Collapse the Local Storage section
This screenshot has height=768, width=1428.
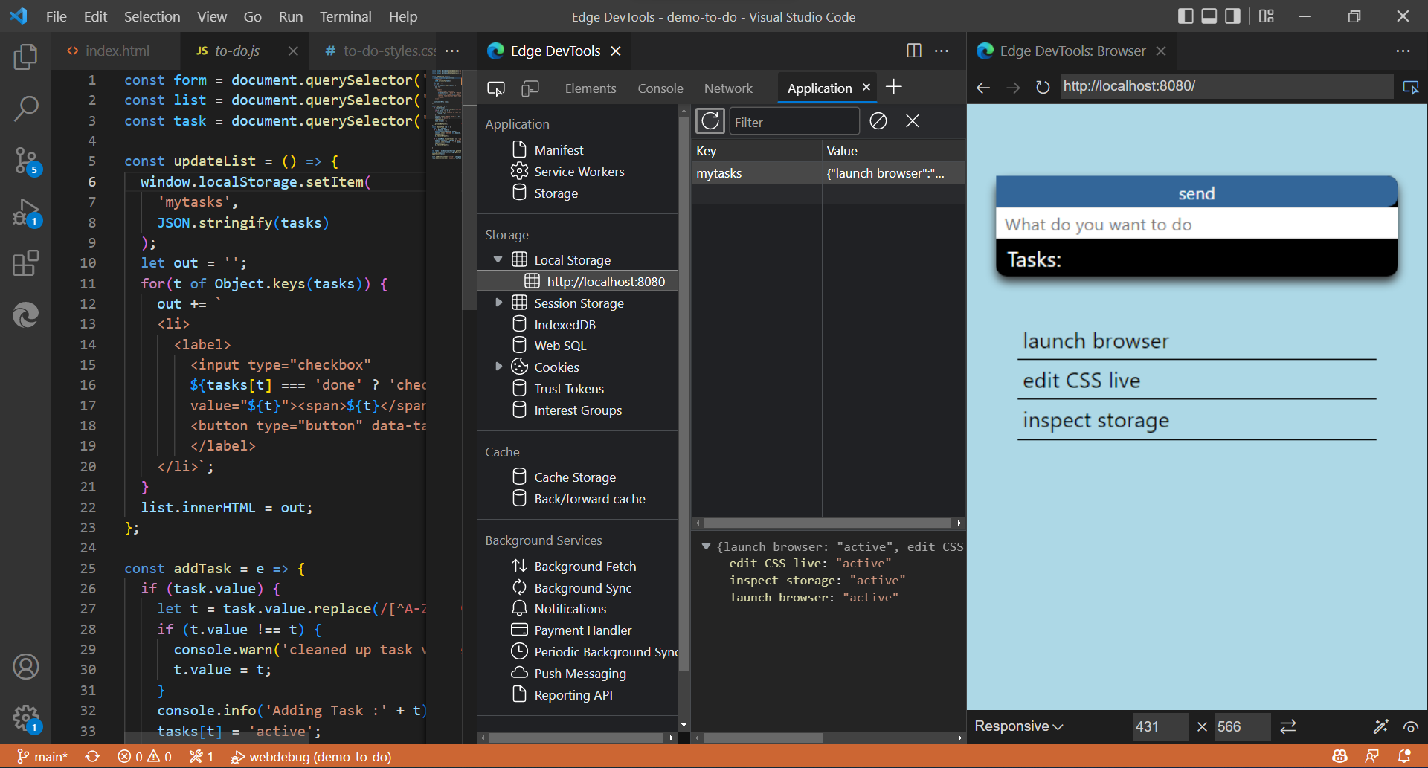[x=497, y=259]
